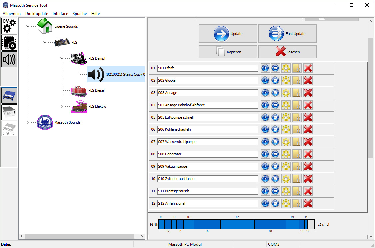This screenshot has width=375, height=248.
Task: Click the COM3 status bar entry
Action: point(274,244)
